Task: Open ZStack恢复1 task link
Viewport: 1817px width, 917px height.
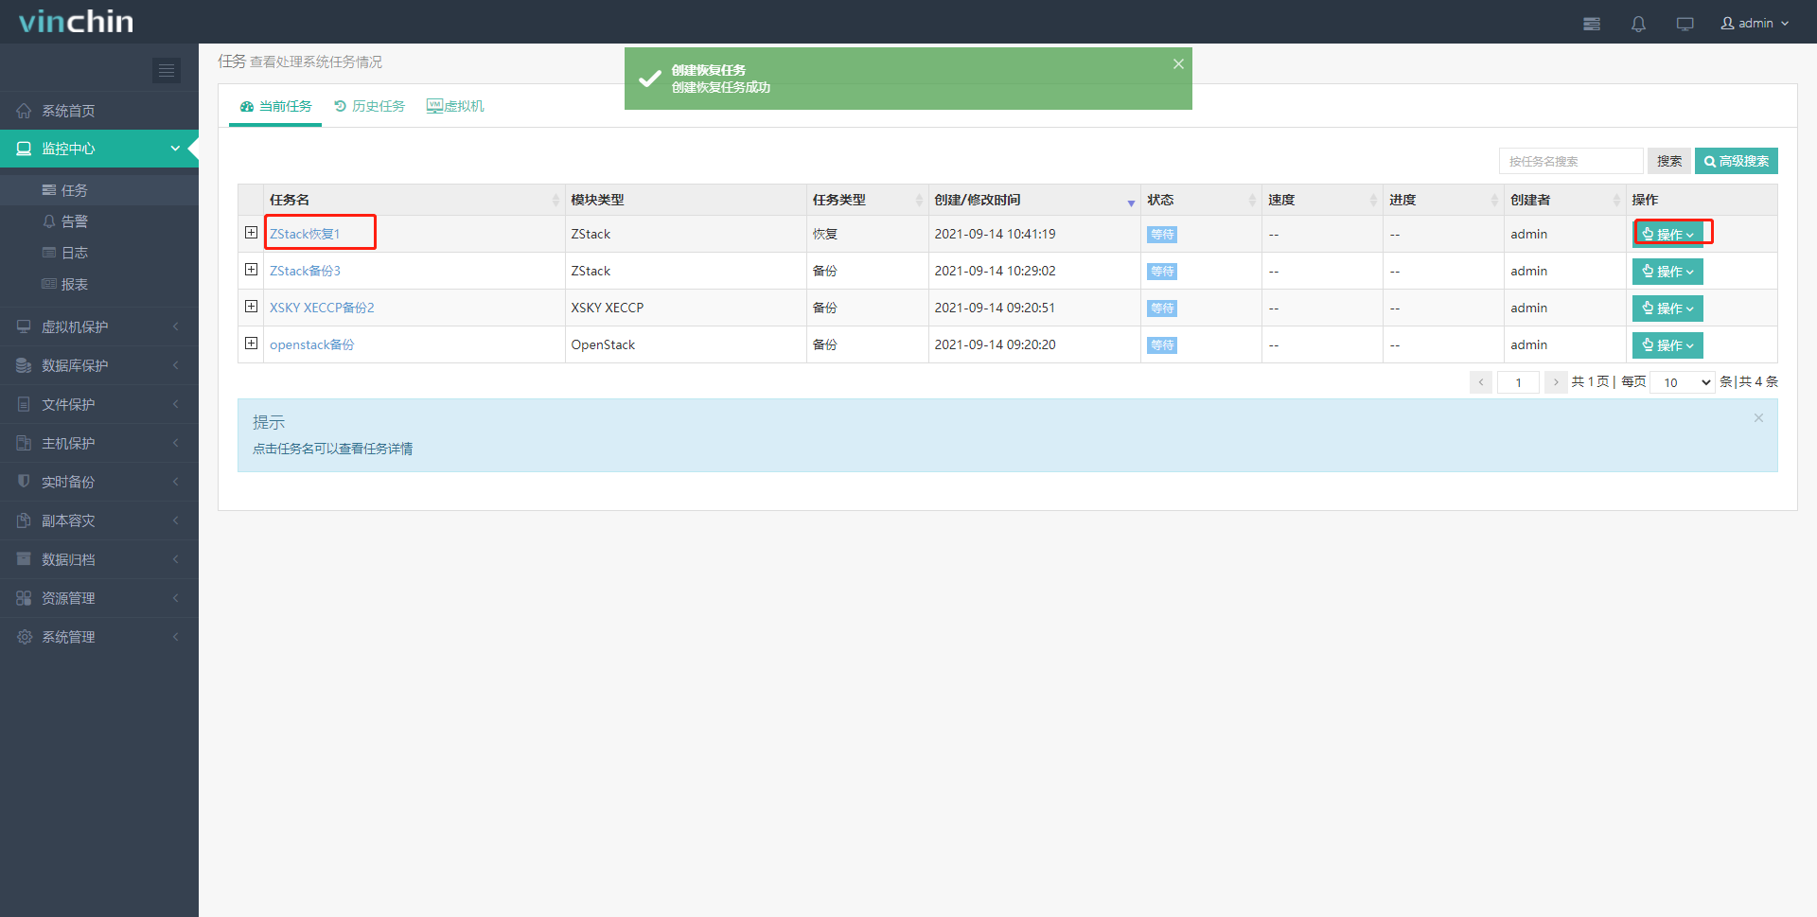Action: (305, 234)
